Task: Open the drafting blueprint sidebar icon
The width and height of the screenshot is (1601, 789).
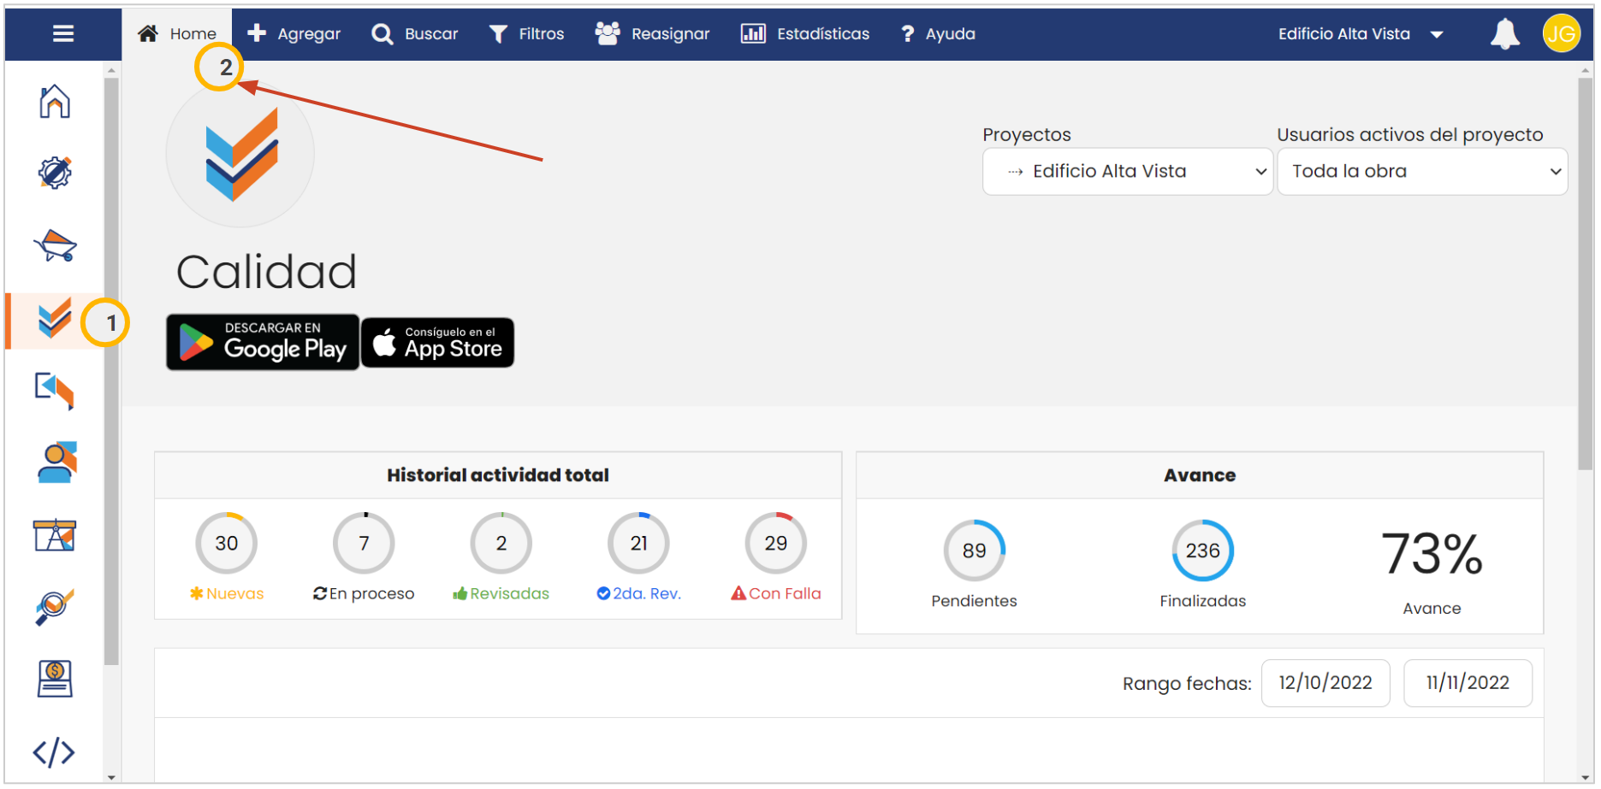Action: 55,535
